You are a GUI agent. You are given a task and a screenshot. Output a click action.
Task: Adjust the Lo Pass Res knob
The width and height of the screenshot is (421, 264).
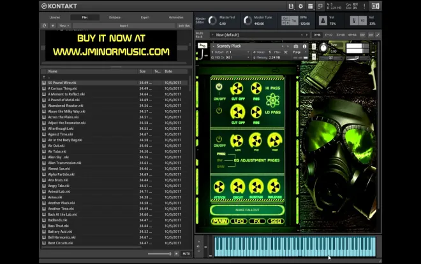click(256, 113)
